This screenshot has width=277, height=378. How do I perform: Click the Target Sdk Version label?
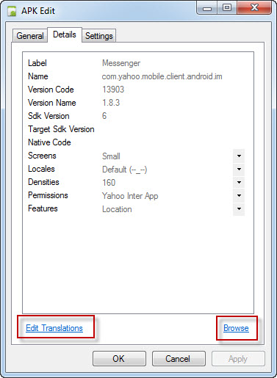(x=61, y=129)
